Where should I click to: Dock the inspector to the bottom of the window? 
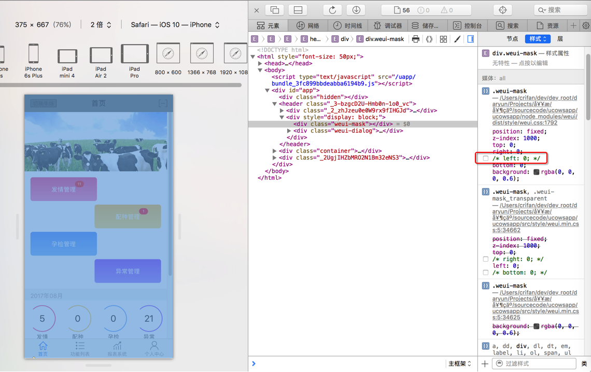point(298,10)
